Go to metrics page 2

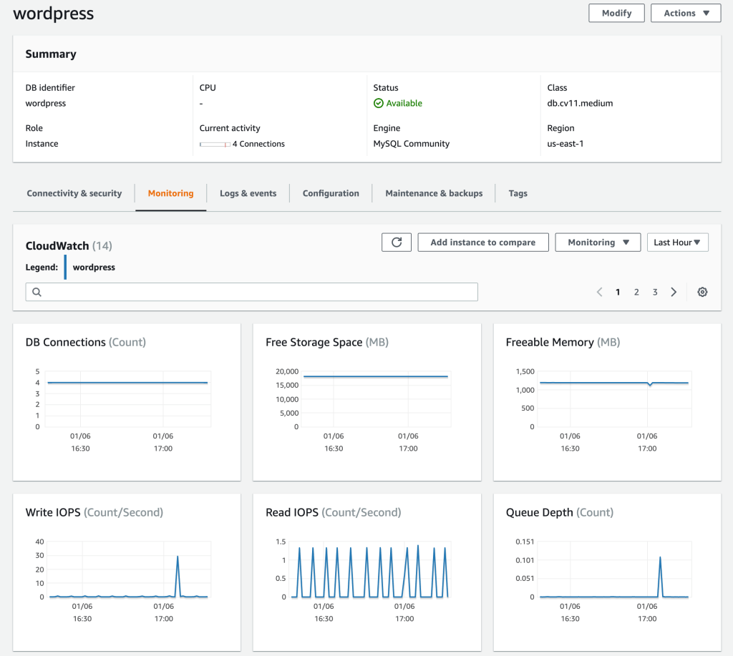coord(636,292)
